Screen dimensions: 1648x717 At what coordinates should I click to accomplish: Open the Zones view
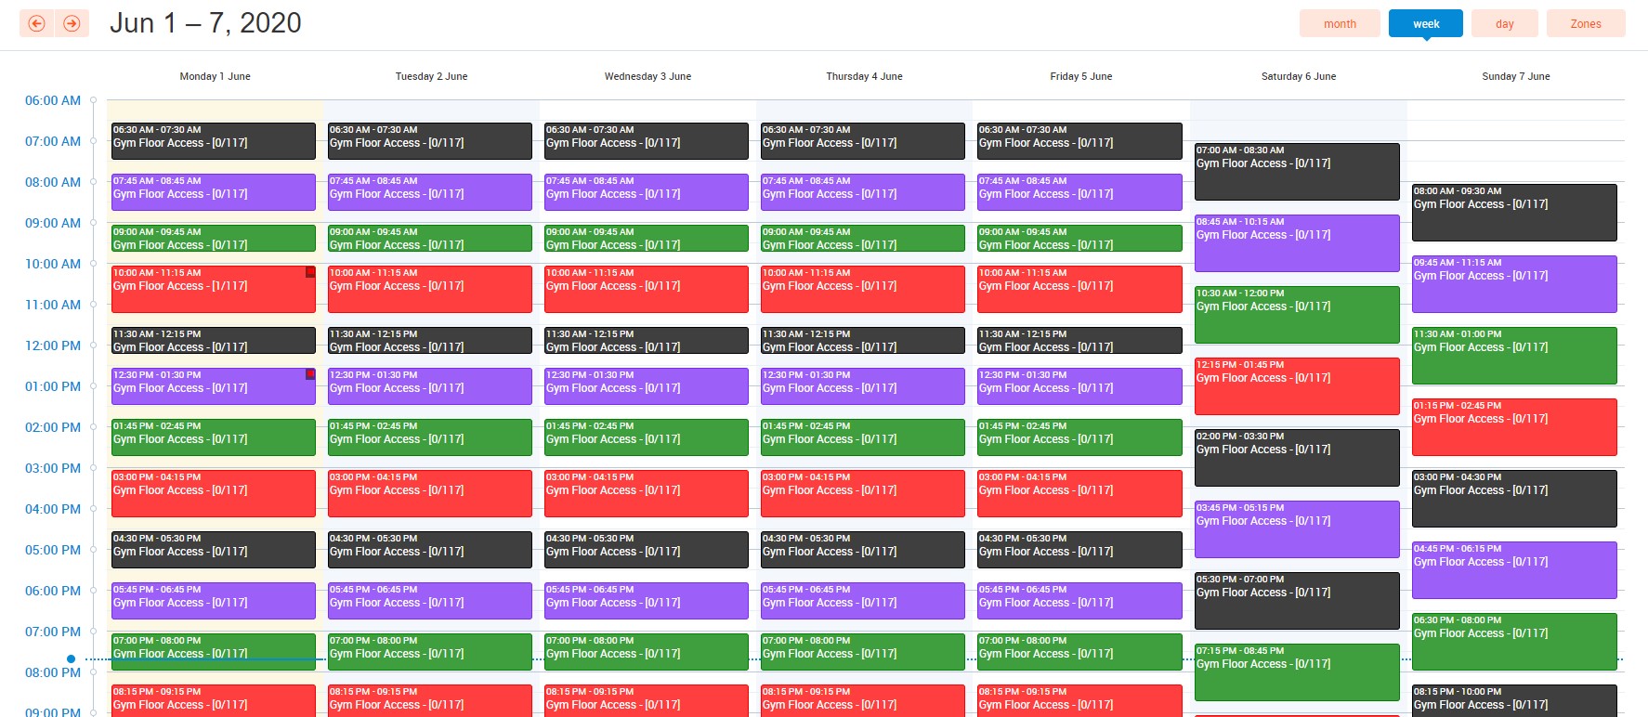click(1585, 24)
